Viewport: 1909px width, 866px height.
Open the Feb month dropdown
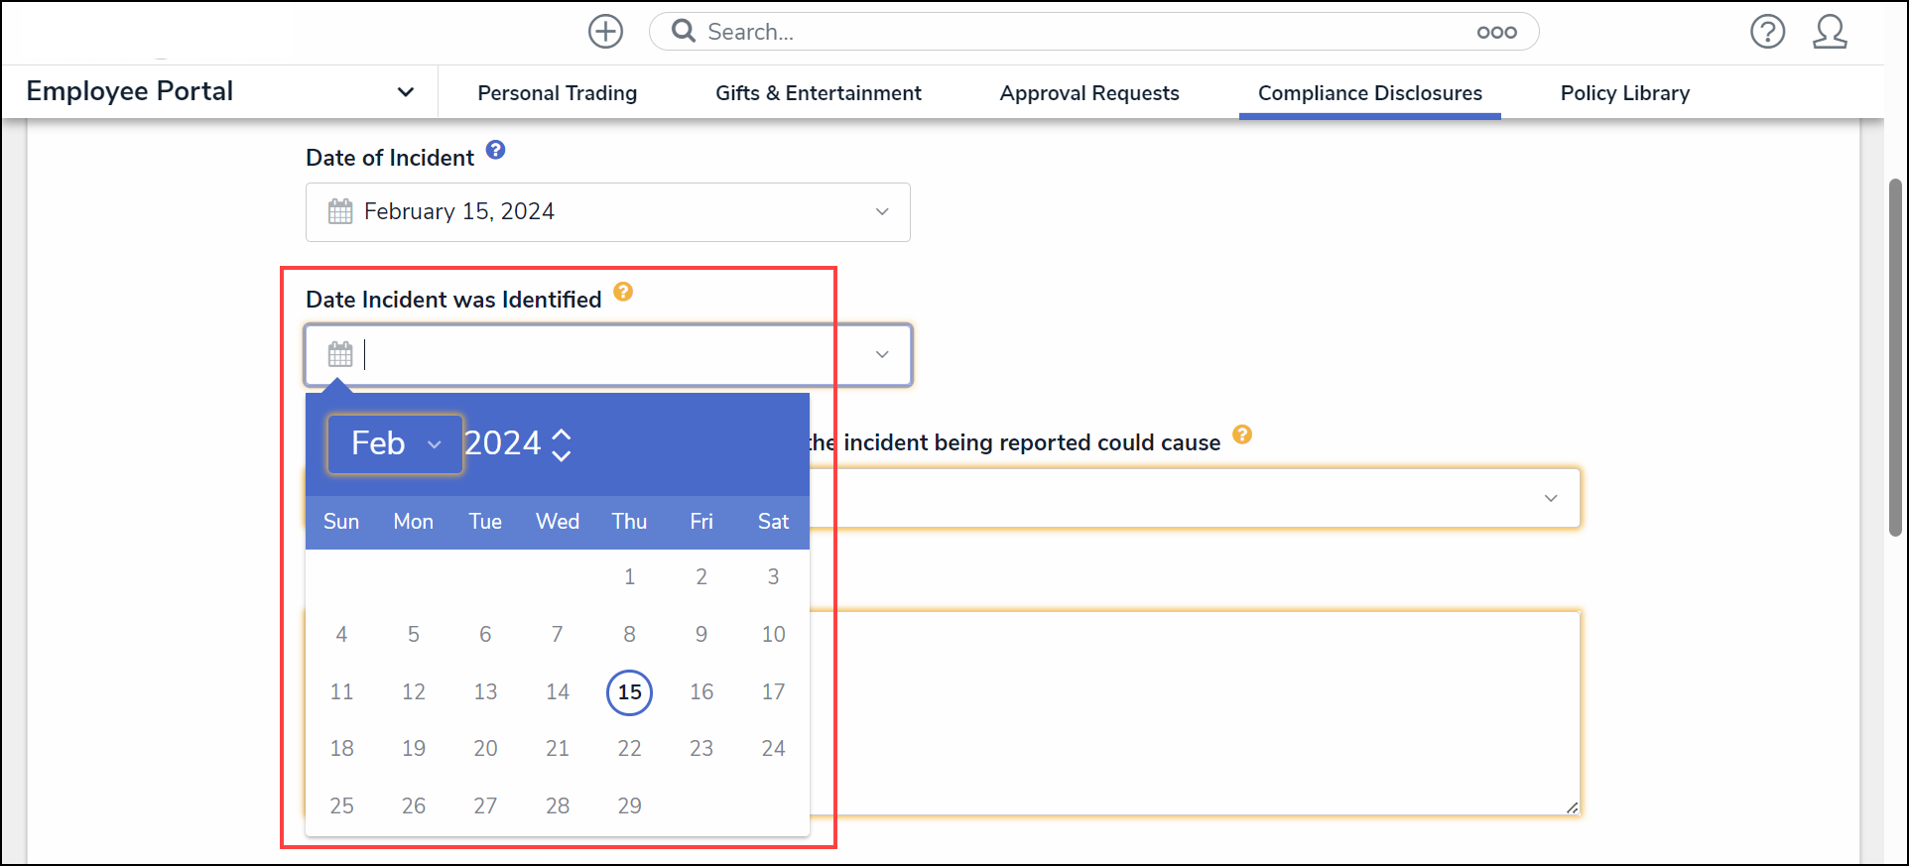[x=395, y=443]
